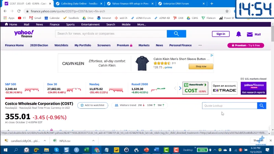Viewport: 274px width, 154px height.
Task: Open the More... menu in top bar
Action: (x=141, y=24)
